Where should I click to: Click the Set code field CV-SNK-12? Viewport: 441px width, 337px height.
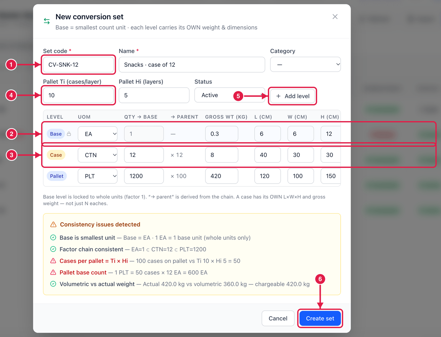pyautogui.click(x=78, y=65)
